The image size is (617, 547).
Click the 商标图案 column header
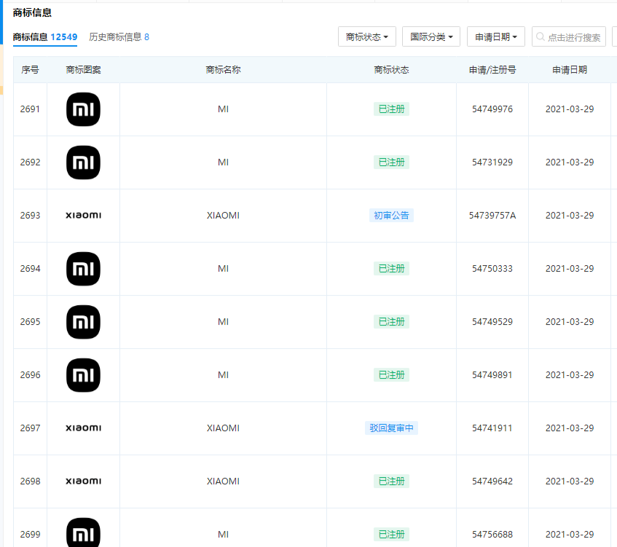pos(83,70)
